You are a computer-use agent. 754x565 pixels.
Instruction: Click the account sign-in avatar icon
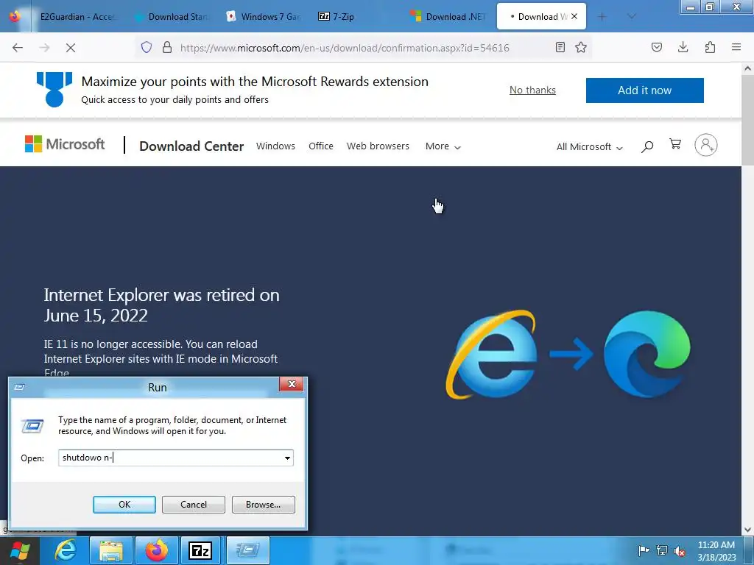(706, 145)
